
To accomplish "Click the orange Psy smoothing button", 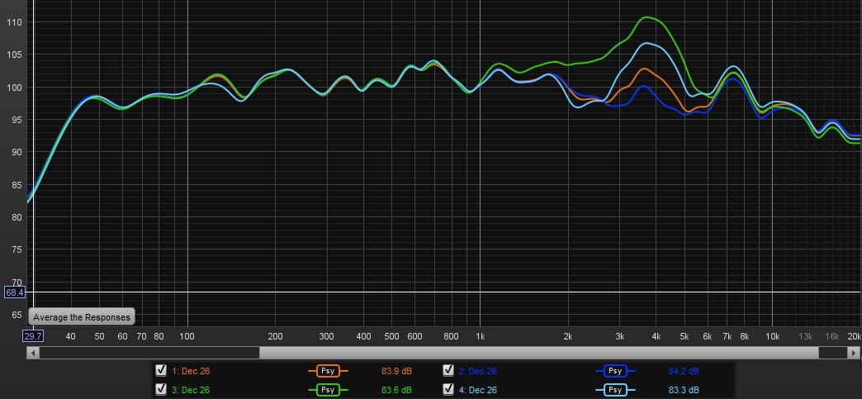I will pos(328,371).
